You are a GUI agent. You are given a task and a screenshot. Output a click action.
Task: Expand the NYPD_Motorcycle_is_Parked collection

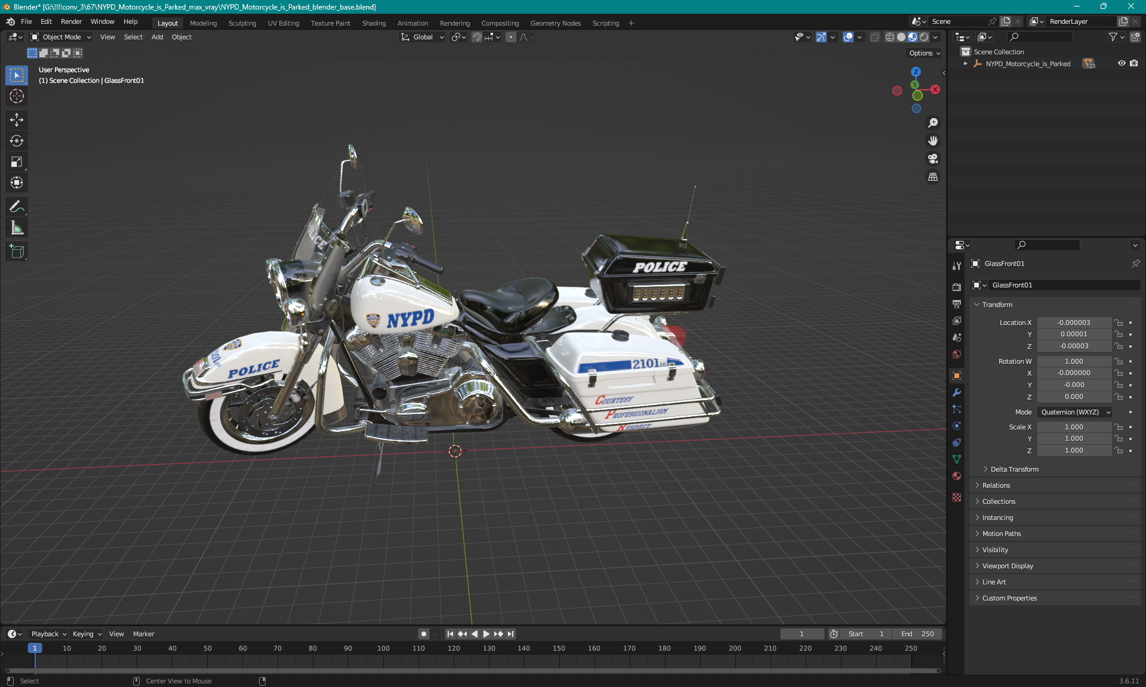(x=966, y=64)
